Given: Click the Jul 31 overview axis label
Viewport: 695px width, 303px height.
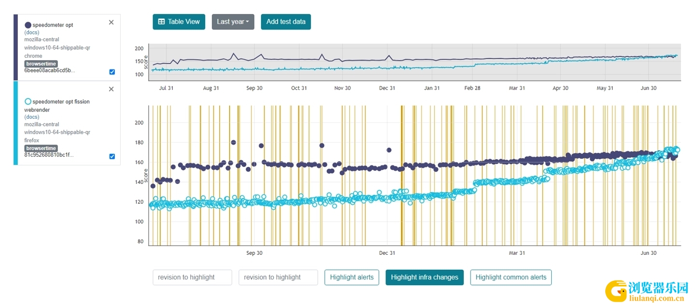Looking at the screenshot, I should coord(166,88).
